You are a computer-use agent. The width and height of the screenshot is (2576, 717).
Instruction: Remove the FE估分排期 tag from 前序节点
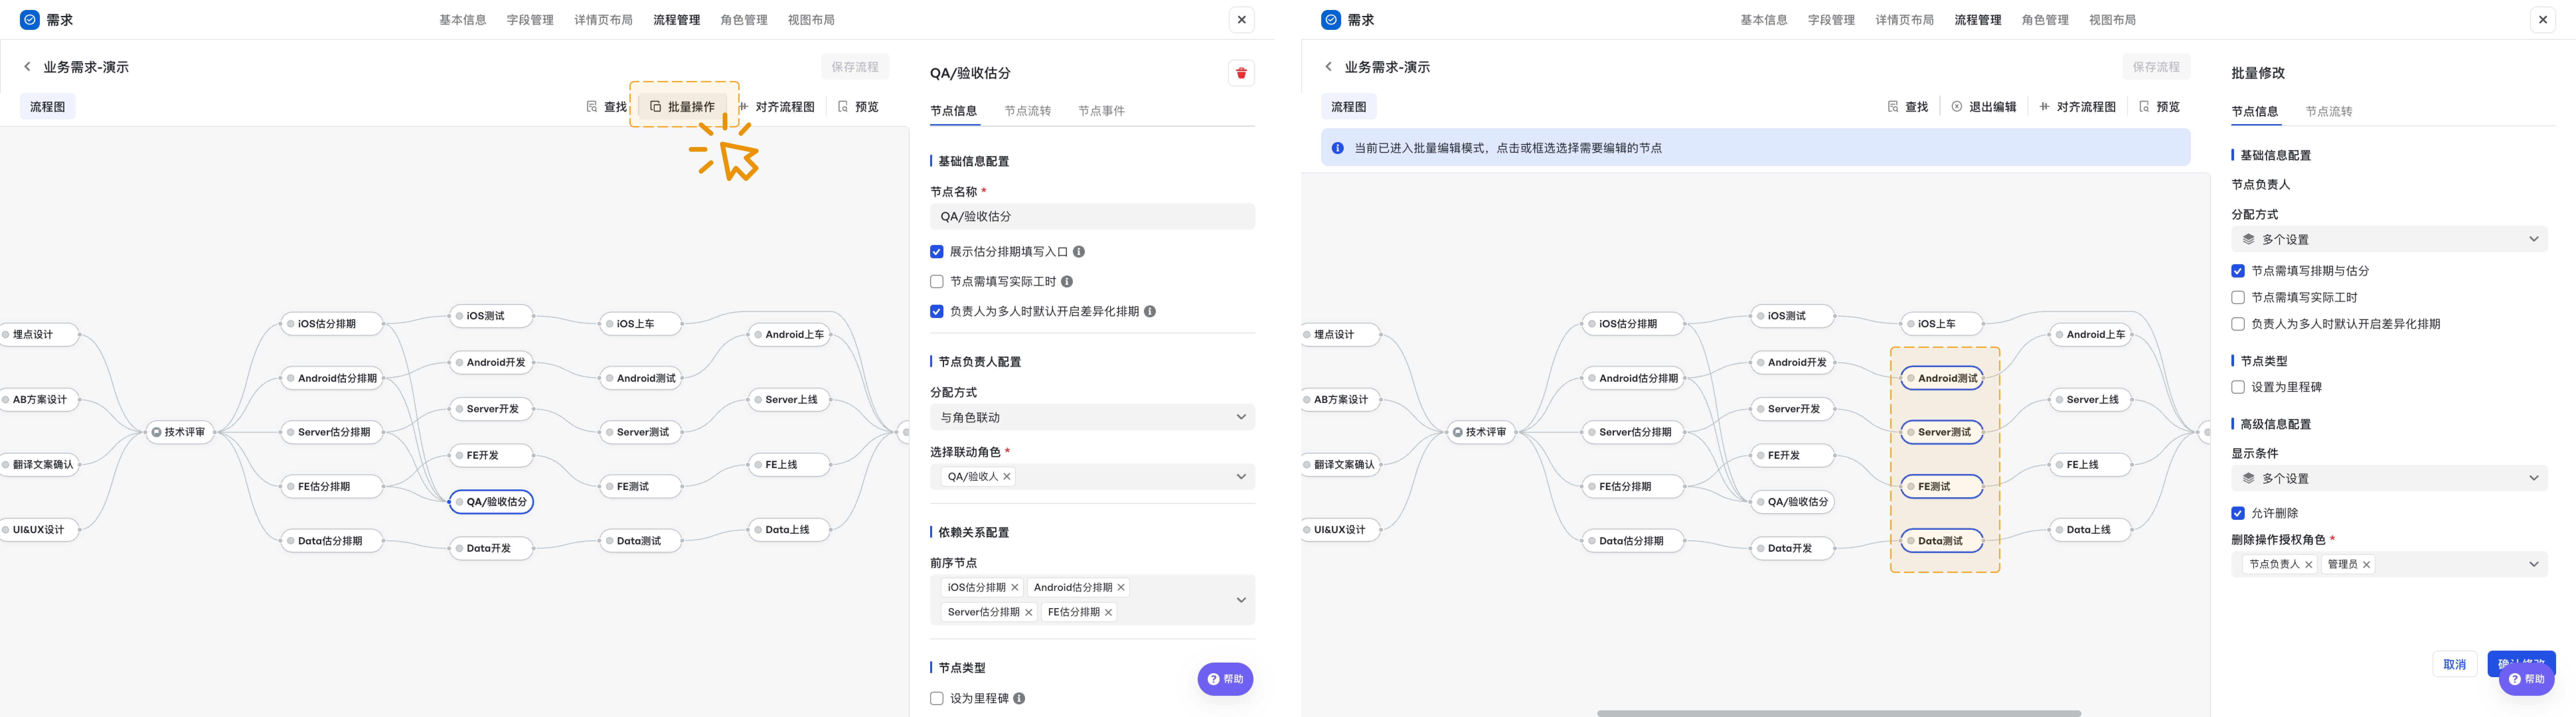click(x=1108, y=613)
